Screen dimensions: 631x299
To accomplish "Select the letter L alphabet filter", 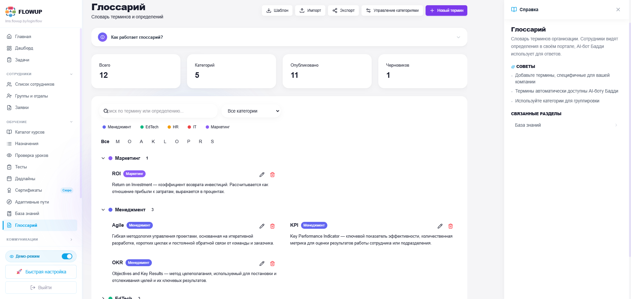I will click(165, 141).
